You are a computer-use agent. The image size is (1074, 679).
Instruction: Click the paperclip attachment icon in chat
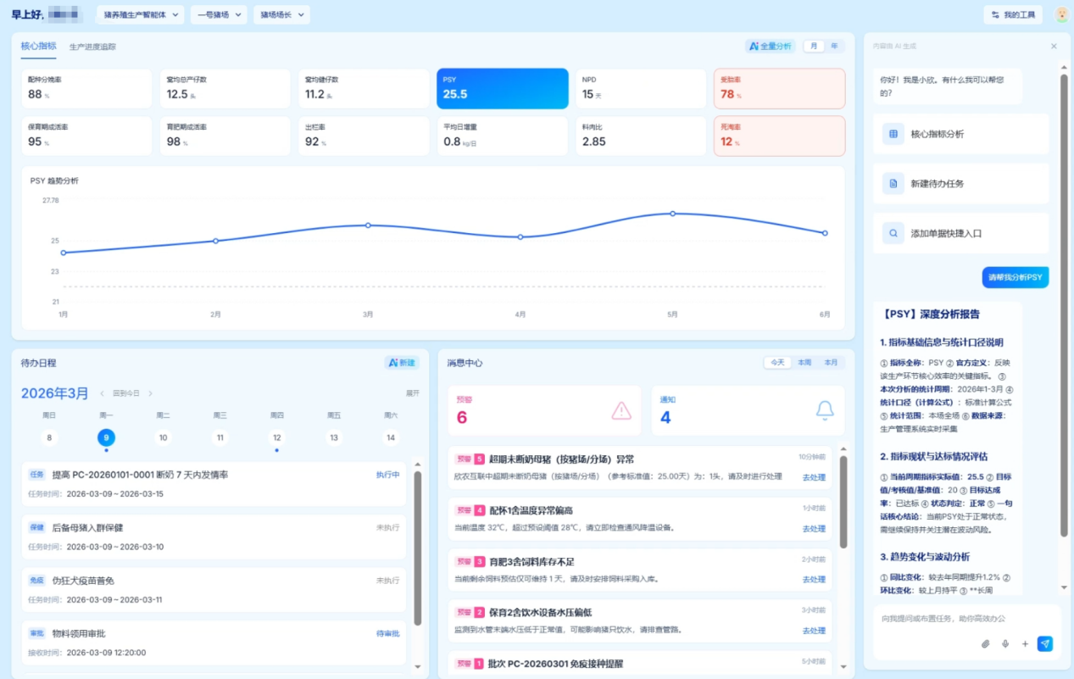point(985,644)
